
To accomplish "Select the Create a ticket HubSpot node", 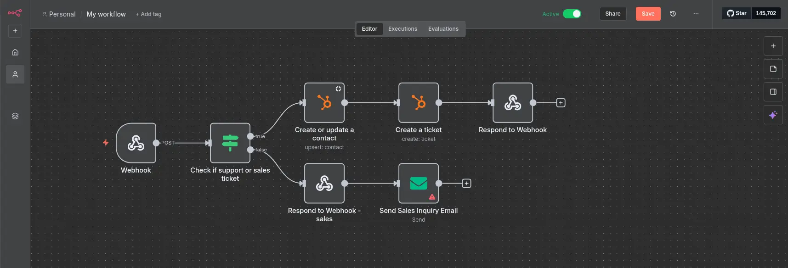I will pos(418,103).
